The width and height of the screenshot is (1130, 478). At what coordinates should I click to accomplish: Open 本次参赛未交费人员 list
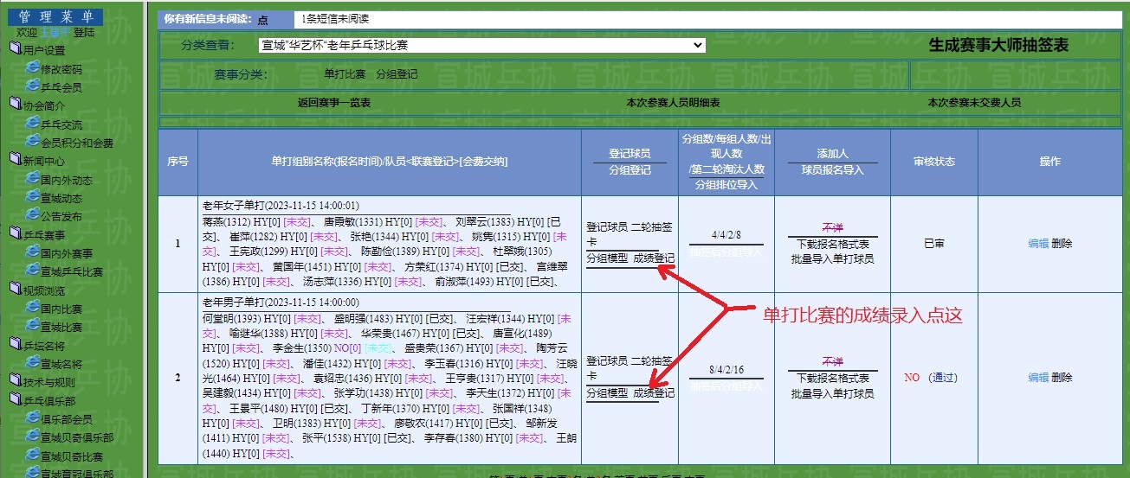tap(974, 102)
